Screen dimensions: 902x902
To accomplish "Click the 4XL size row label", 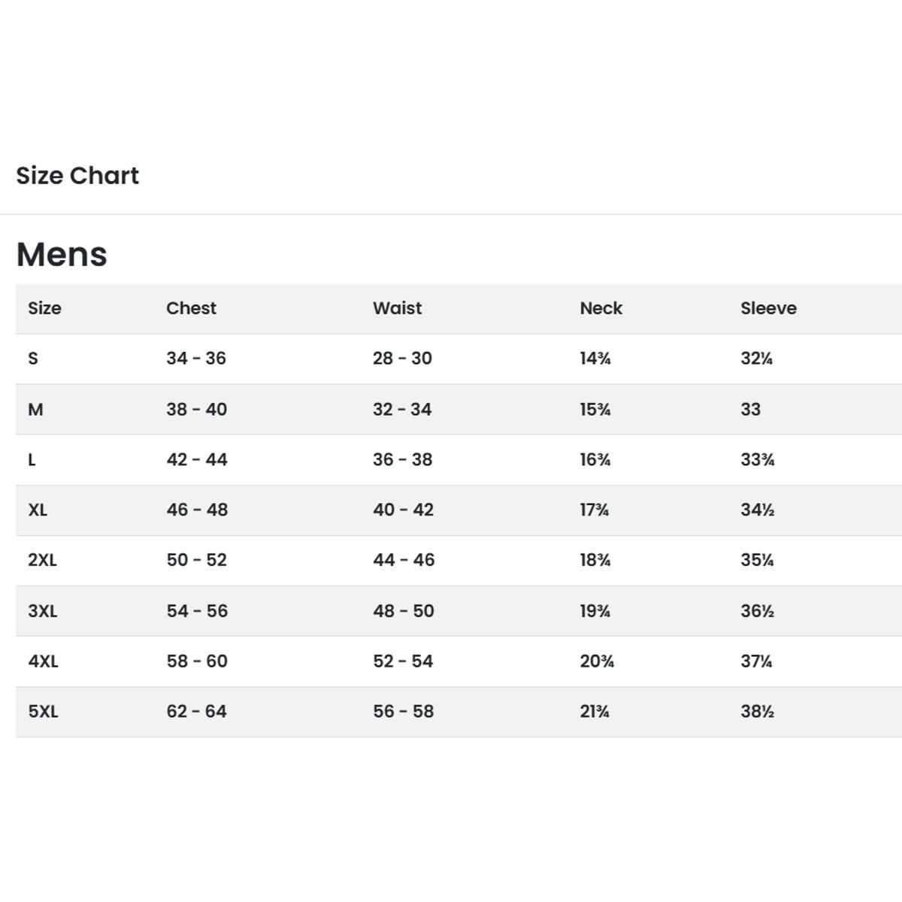I will [x=43, y=661].
